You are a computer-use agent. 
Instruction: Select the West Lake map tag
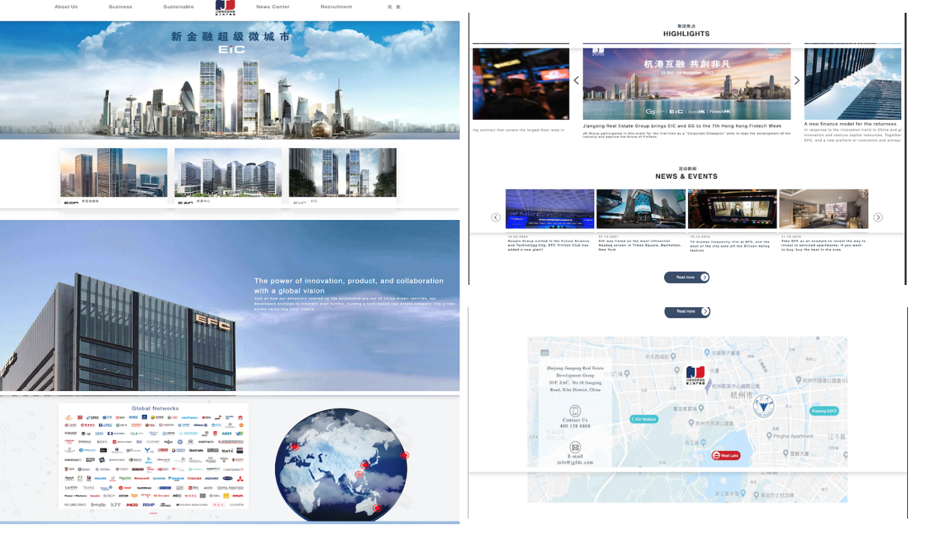[x=726, y=455]
